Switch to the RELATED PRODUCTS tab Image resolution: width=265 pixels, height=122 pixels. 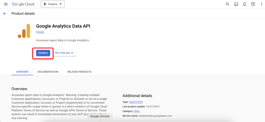coord(80,72)
